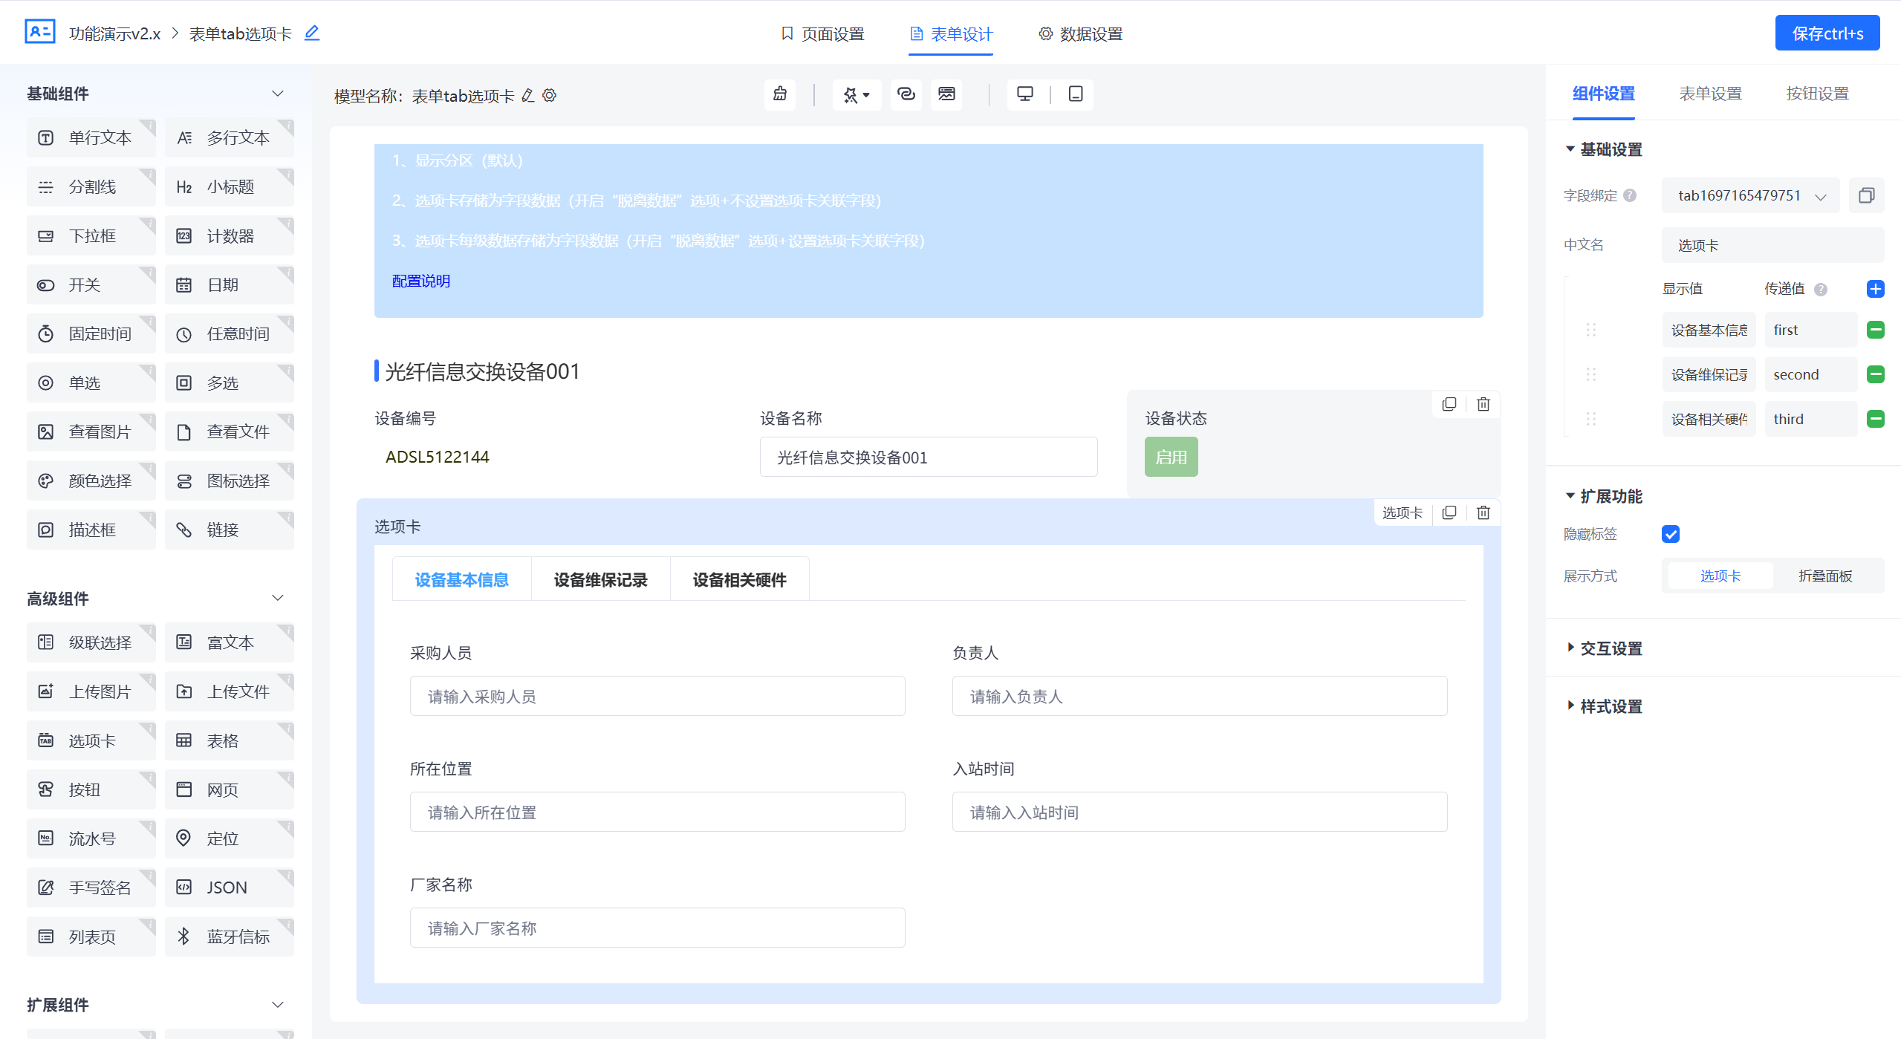Toggle the 隐藏标签 checkbox
The height and width of the screenshot is (1039, 1901).
coord(1671,534)
